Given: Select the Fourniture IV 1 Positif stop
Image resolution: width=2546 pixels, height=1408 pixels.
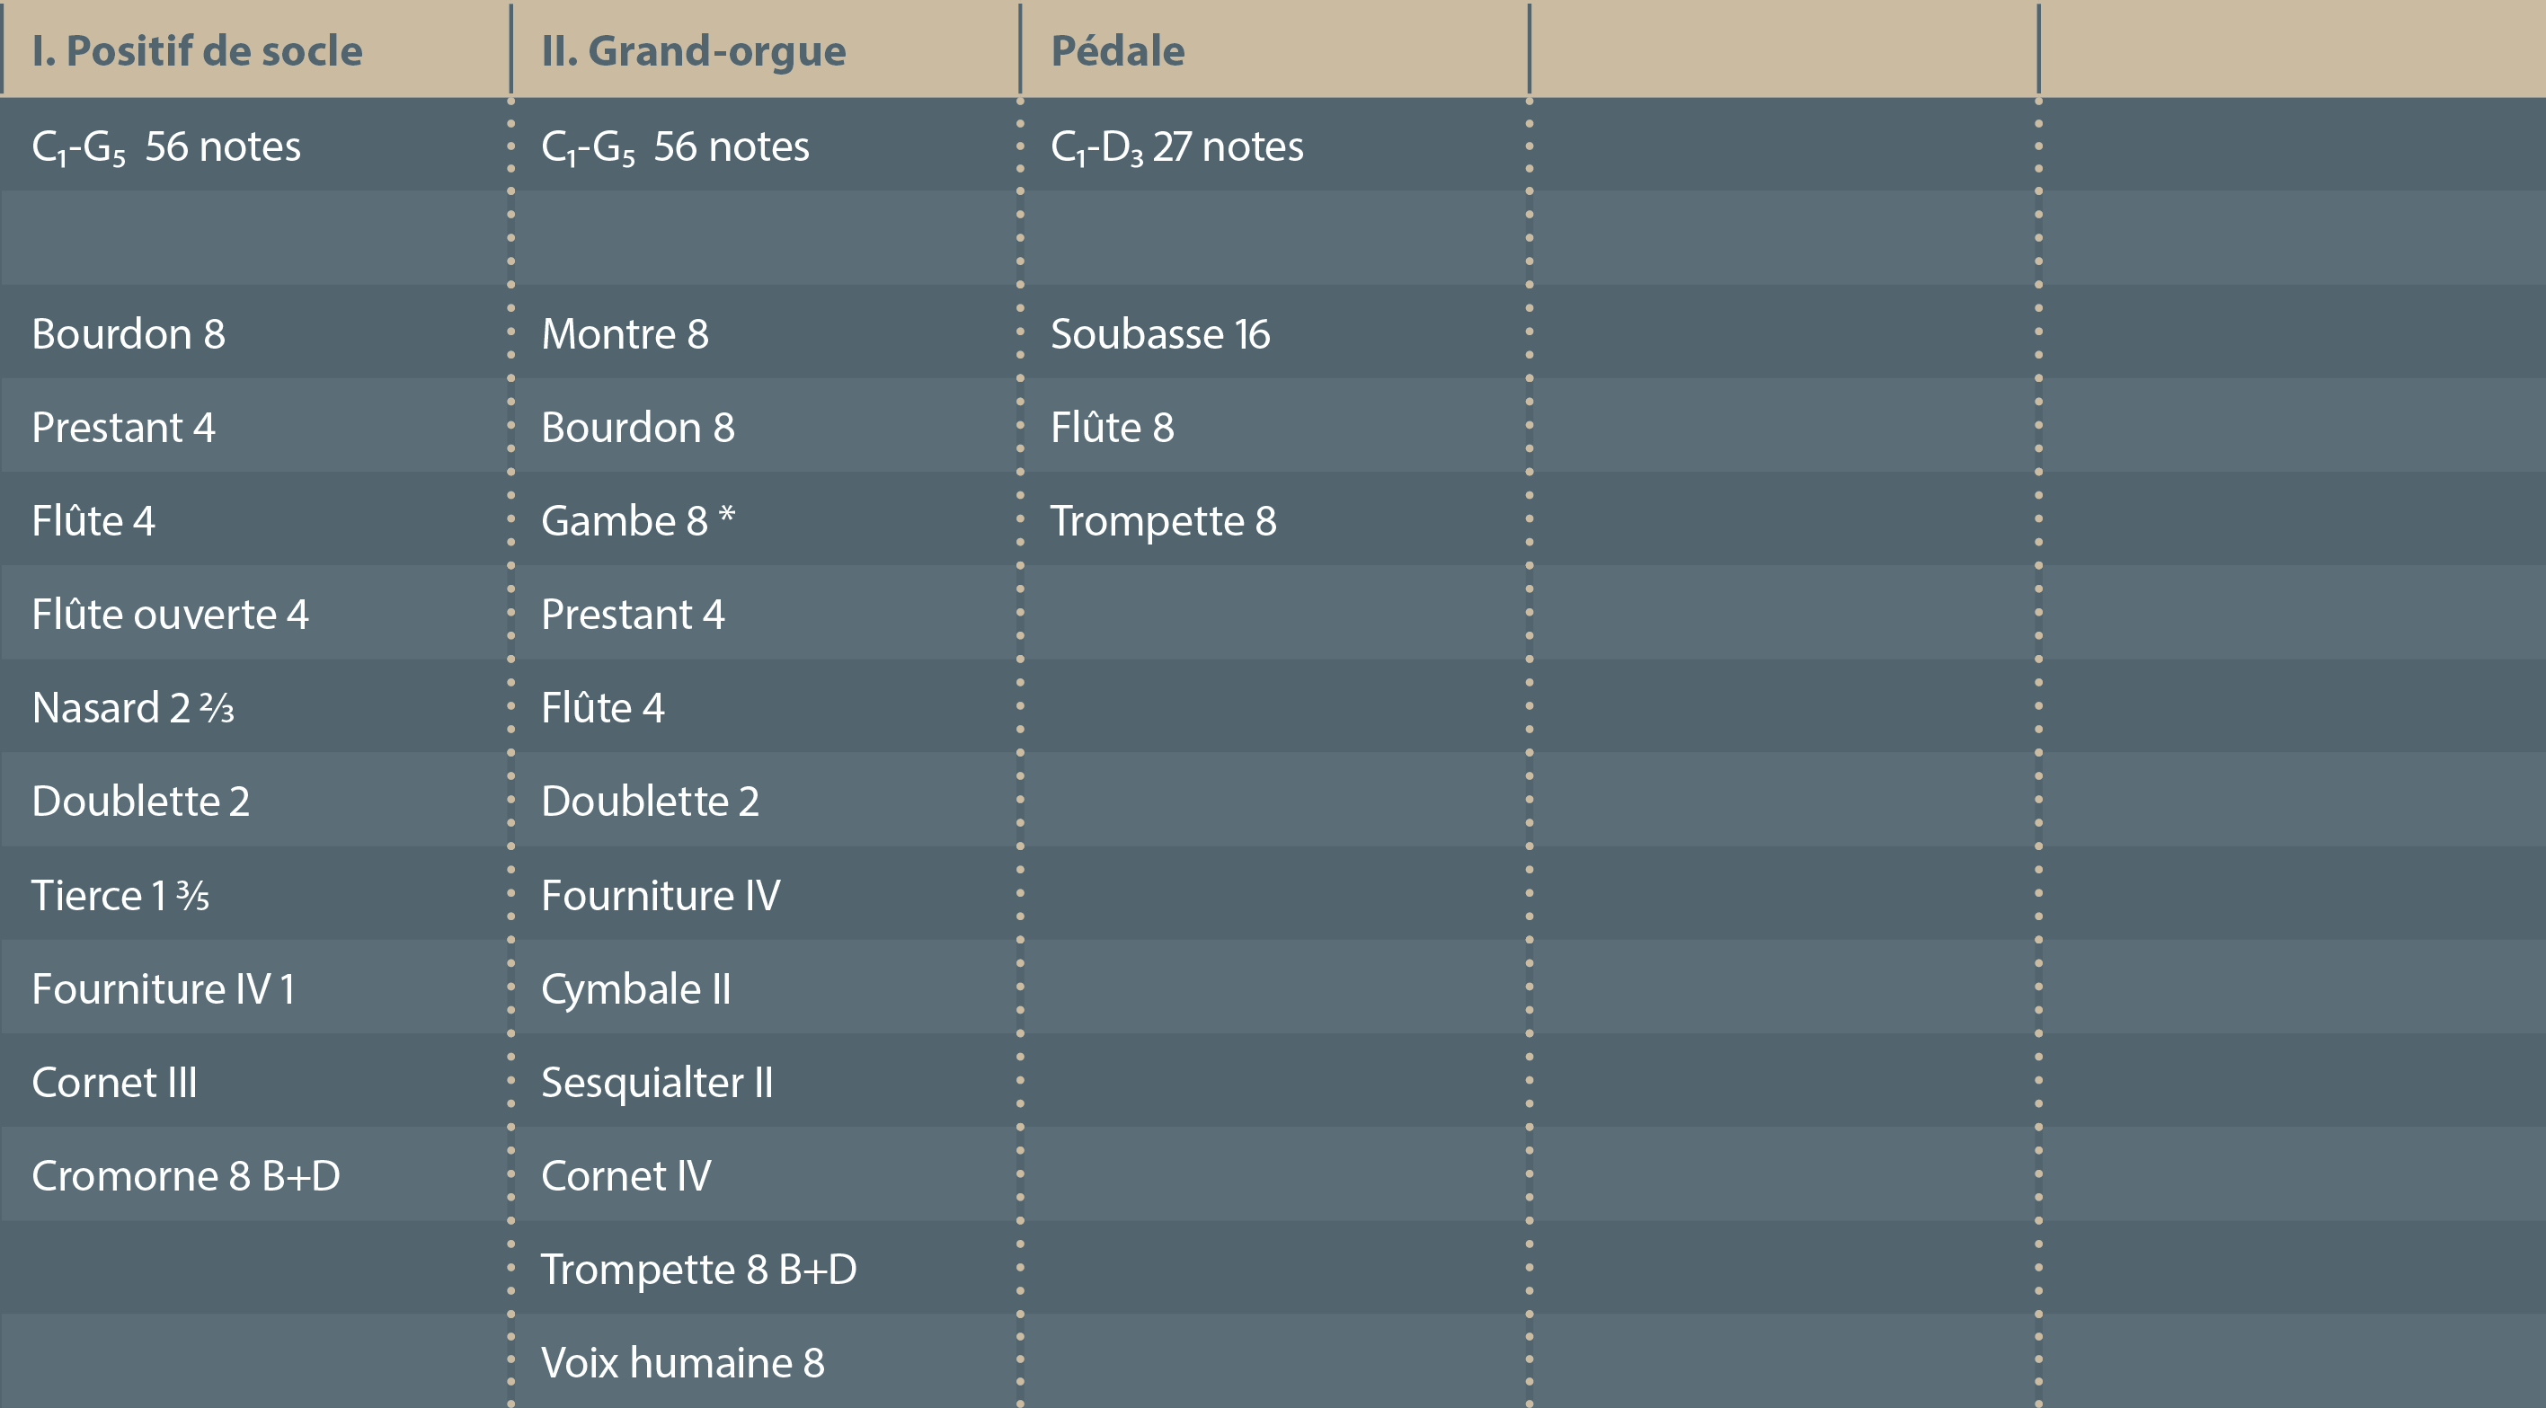Looking at the screenshot, I should click(x=163, y=989).
